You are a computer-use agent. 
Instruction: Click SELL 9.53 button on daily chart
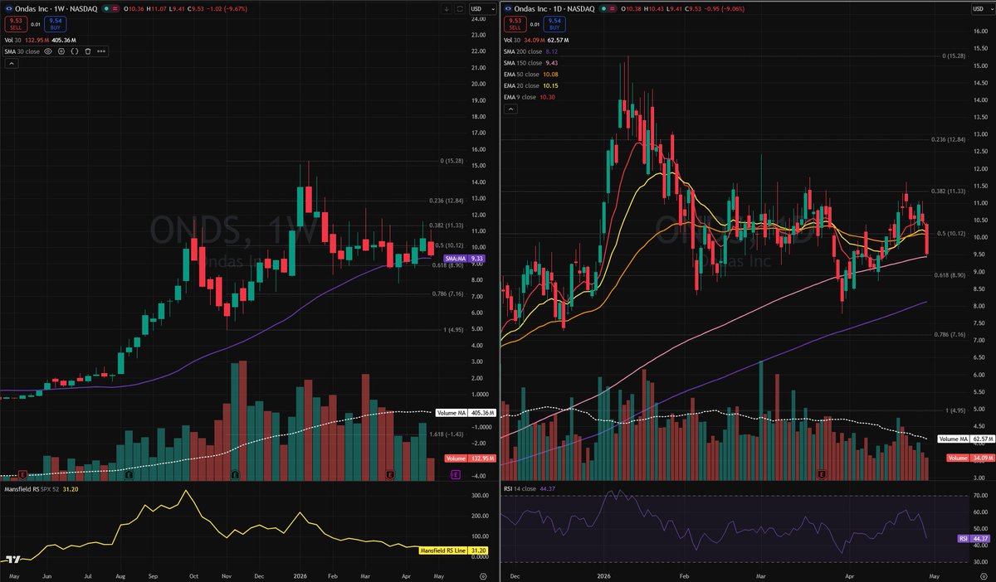515,24
